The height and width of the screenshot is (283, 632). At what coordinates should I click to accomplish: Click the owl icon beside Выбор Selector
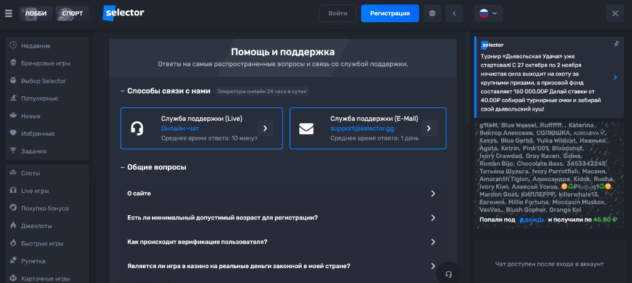click(13, 81)
